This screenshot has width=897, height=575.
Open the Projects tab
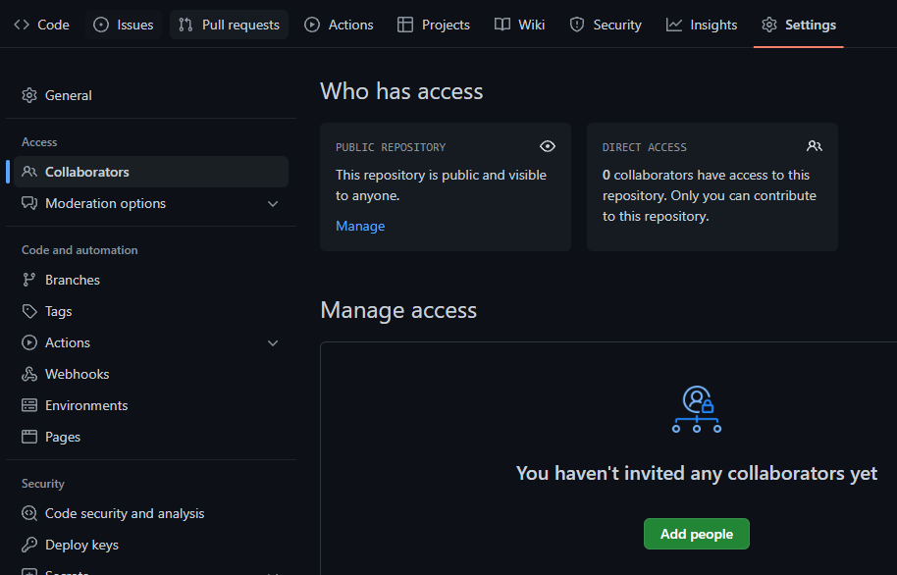pos(434,25)
